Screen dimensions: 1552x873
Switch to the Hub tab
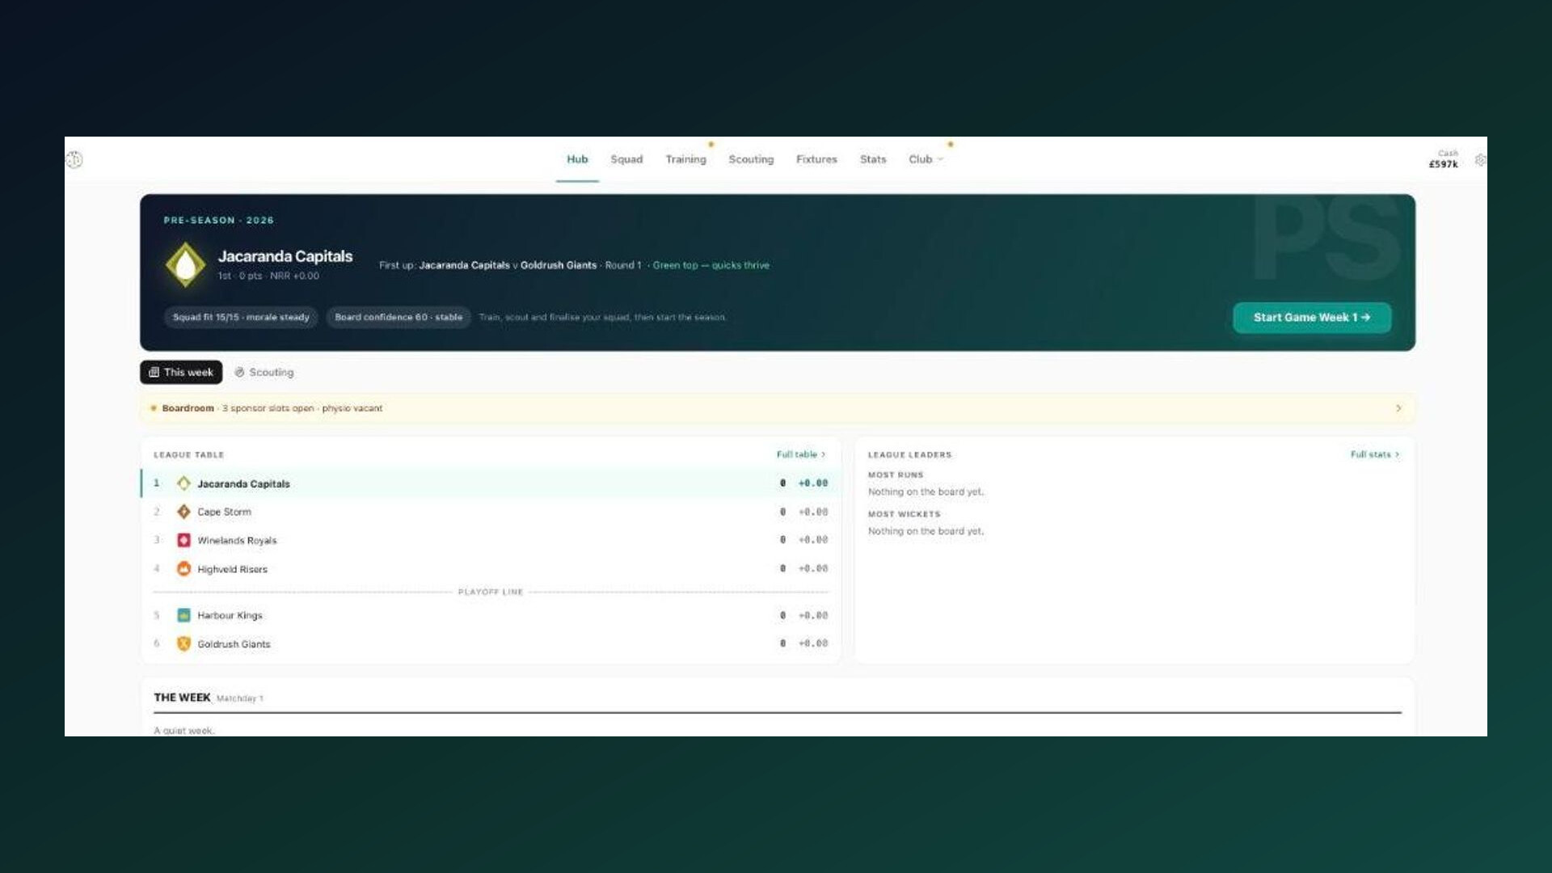tap(577, 159)
